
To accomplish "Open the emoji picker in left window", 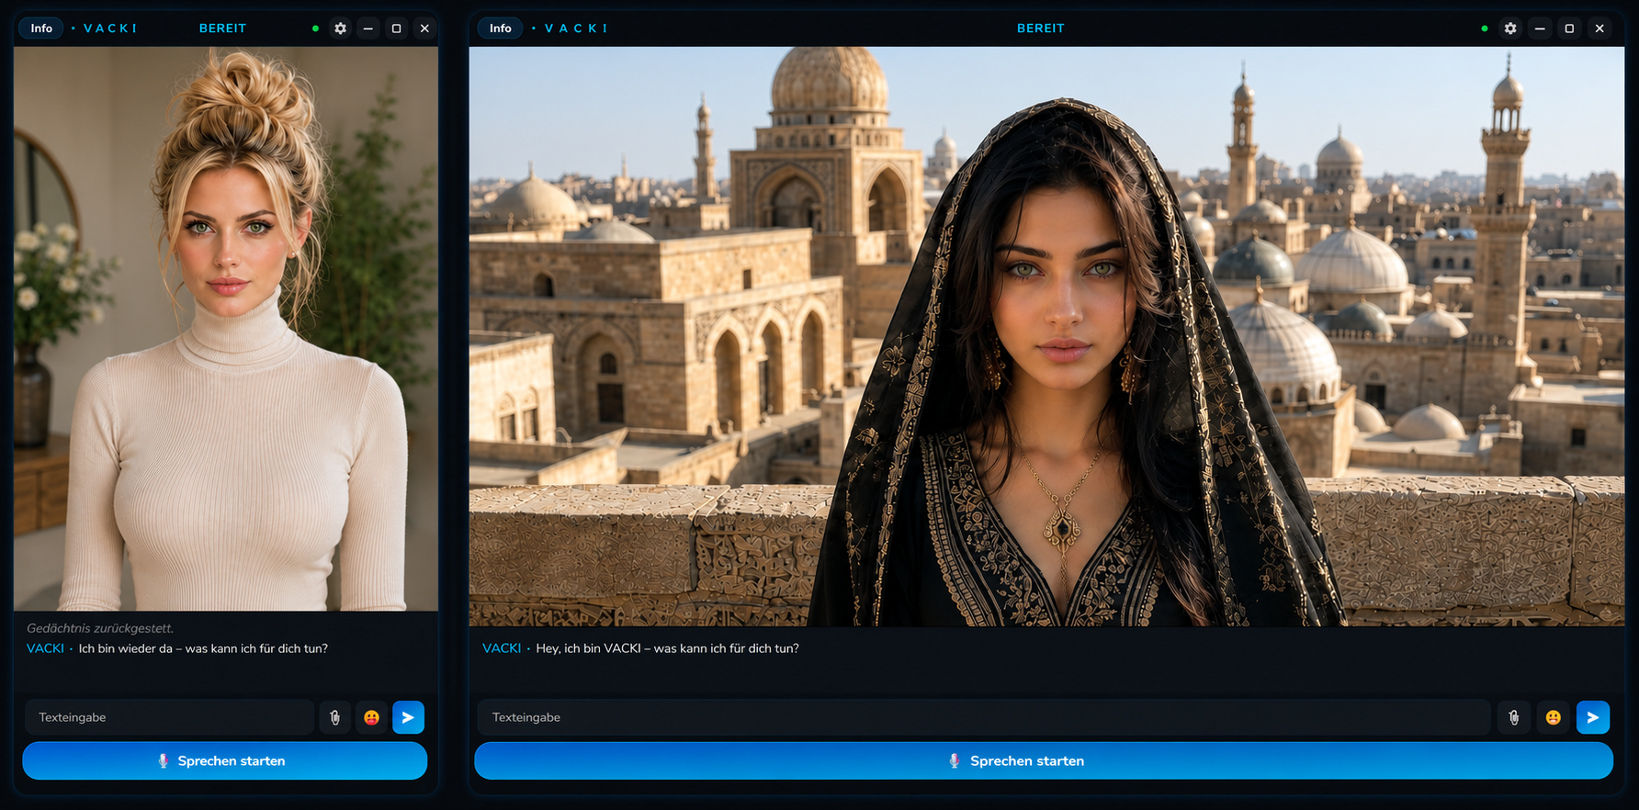I will (x=371, y=717).
